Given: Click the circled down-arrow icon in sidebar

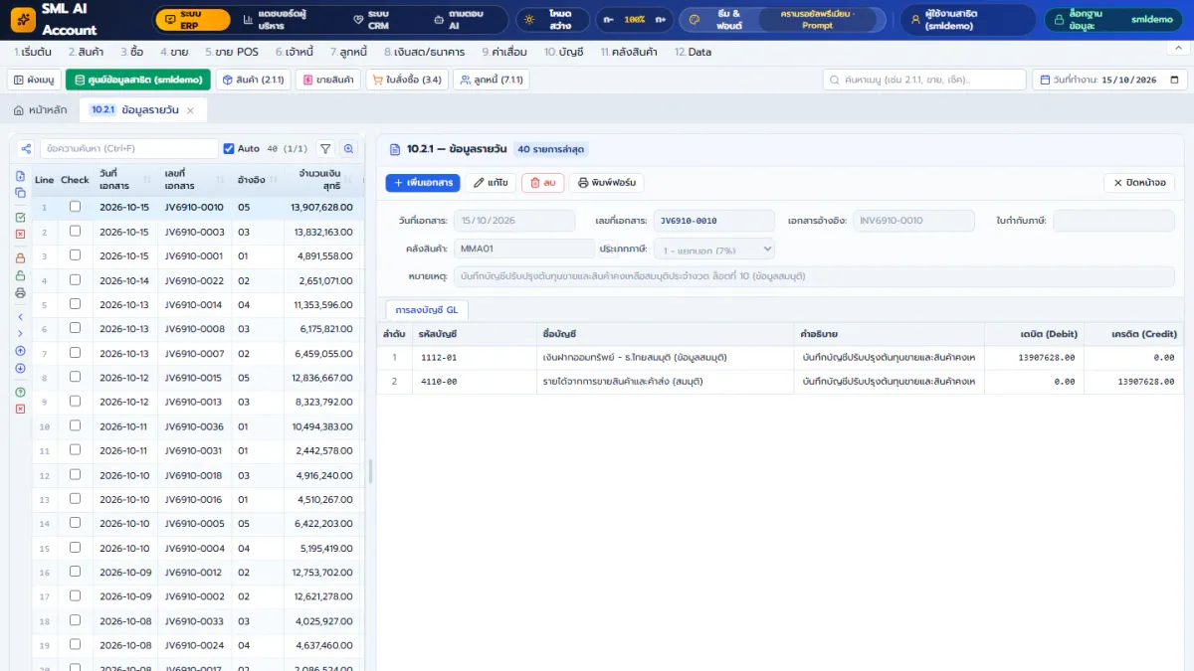Looking at the screenshot, I should click(x=20, y=368).
